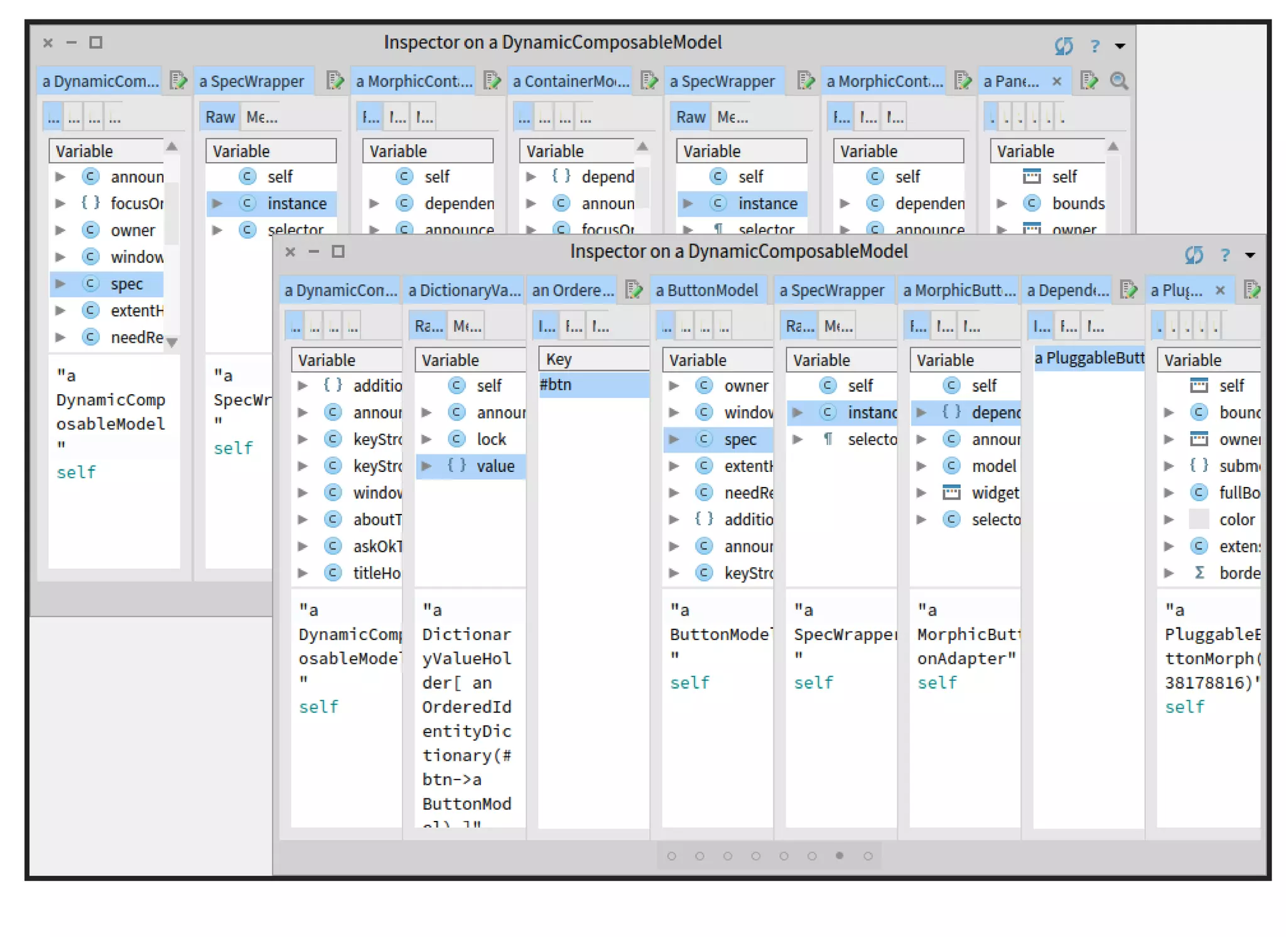The width and height of the screenshot is (1286, 937).
Task: Click browse icon beside 'a Depende...' tab
Action: click(1128, 290)
